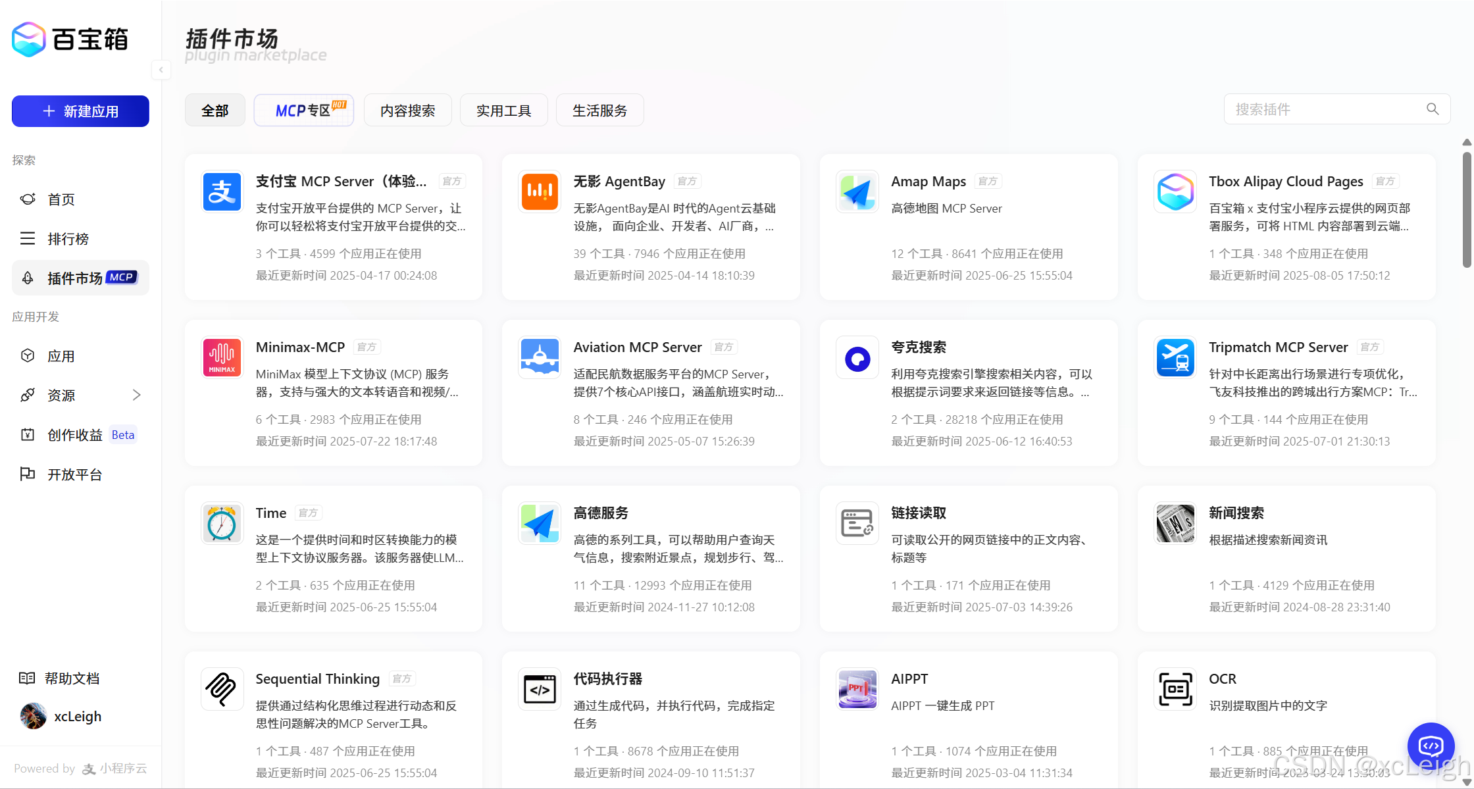The height and width of the screenshot is (789, 1474).
Task: Collapse the sidebar with the arrow button
Action: pos(161,70)
